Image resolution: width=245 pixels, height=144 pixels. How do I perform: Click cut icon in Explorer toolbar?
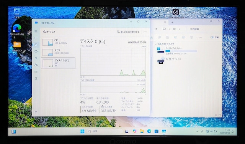point(152,37)
